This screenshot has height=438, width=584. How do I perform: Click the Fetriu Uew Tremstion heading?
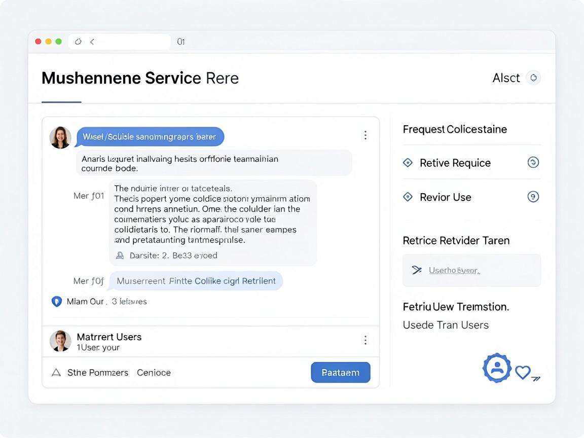click(x=456, y=307)
